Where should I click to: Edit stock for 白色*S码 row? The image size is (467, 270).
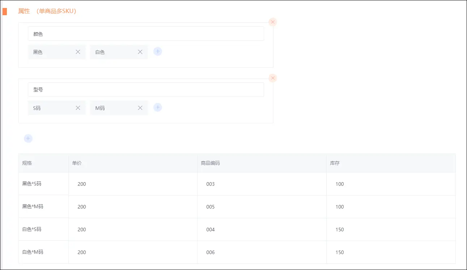click(391, 230)
